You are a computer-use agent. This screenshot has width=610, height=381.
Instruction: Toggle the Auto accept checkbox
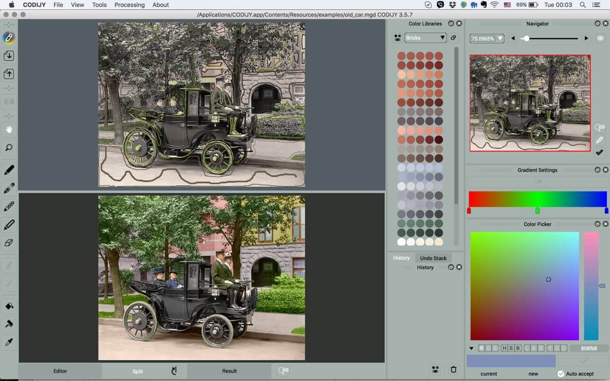pyautogui.click(x=561, y=374)
